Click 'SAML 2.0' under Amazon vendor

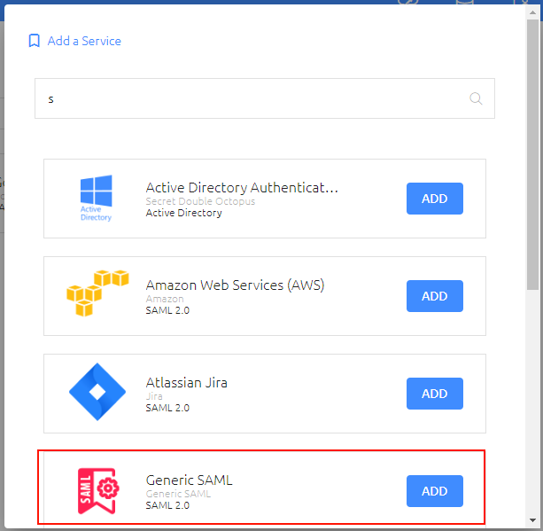pos(167,310)
